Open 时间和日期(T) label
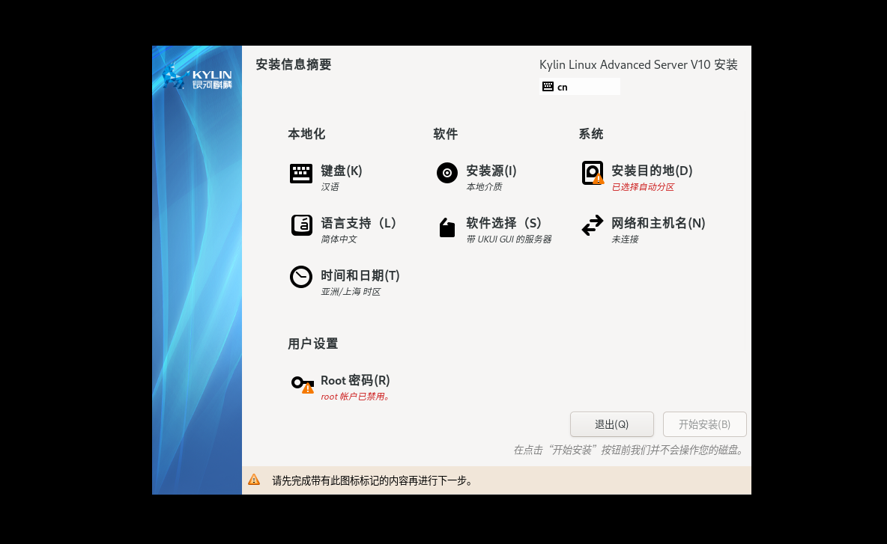 (x=360, y=275)
